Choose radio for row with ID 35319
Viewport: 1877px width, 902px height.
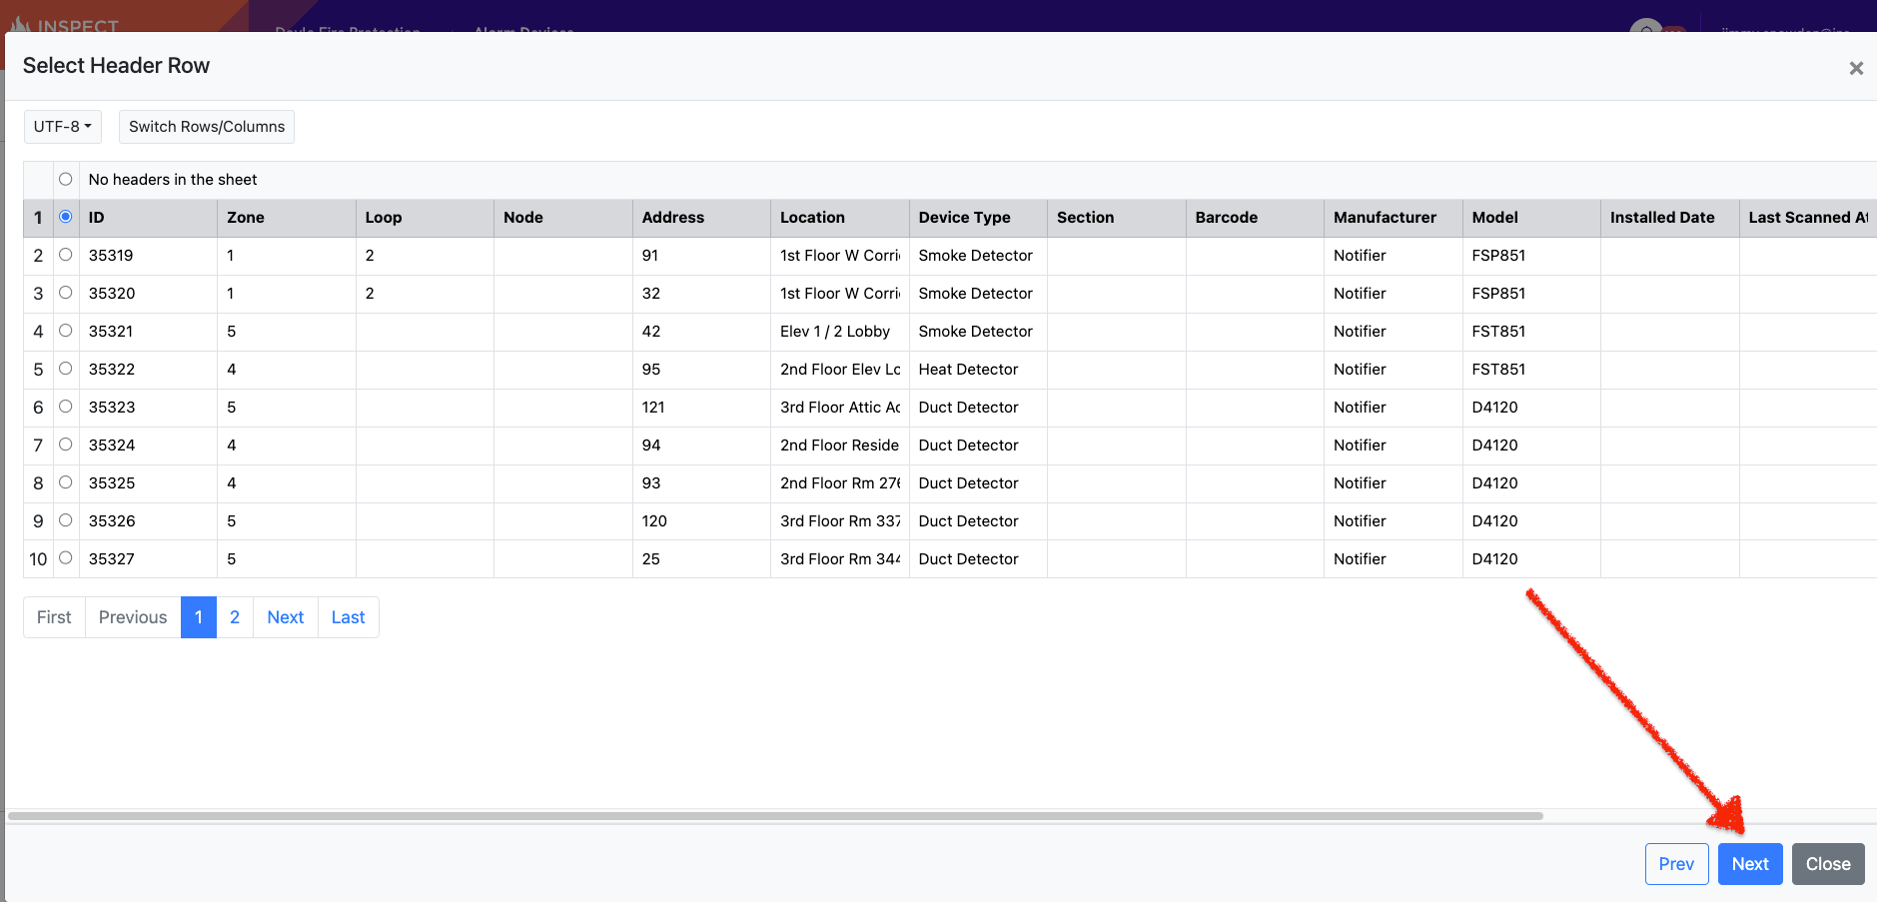click(66, 255)
